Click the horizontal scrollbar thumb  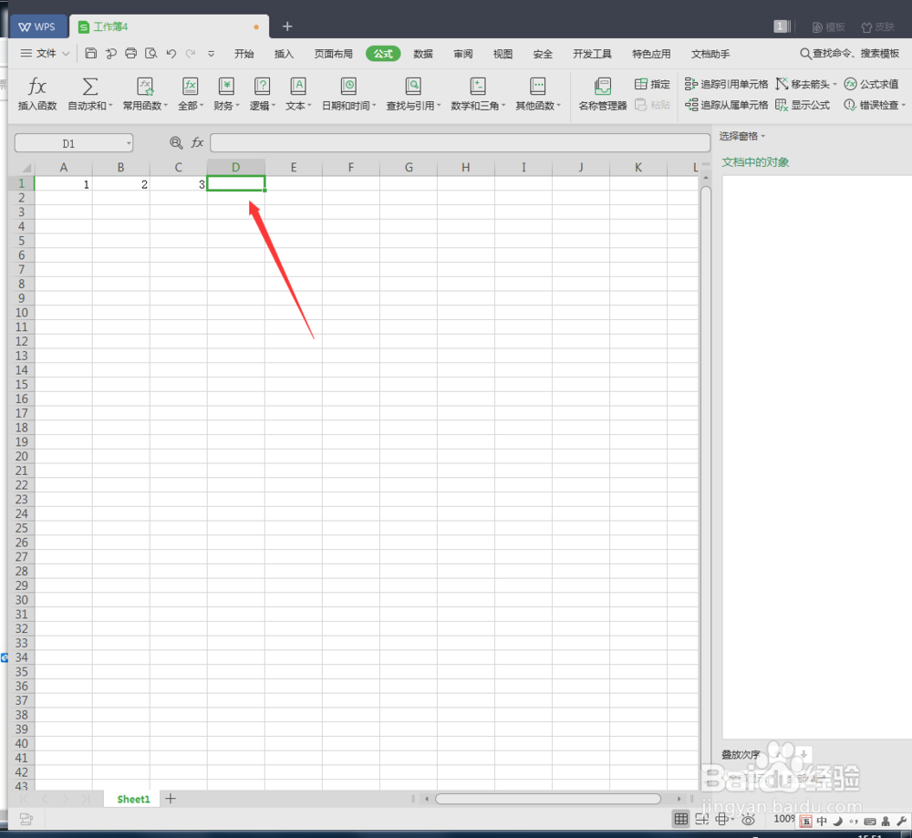pos(548,799)
